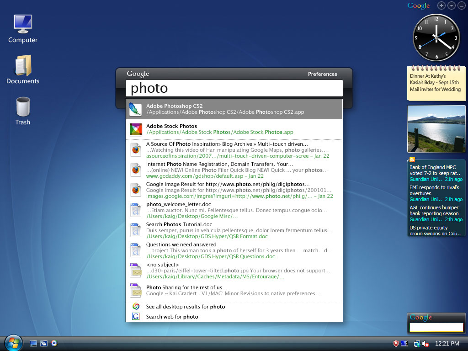Screen dimensions: 468x351
Task: Open Questions we need answered result
Action: coord(234,250)
